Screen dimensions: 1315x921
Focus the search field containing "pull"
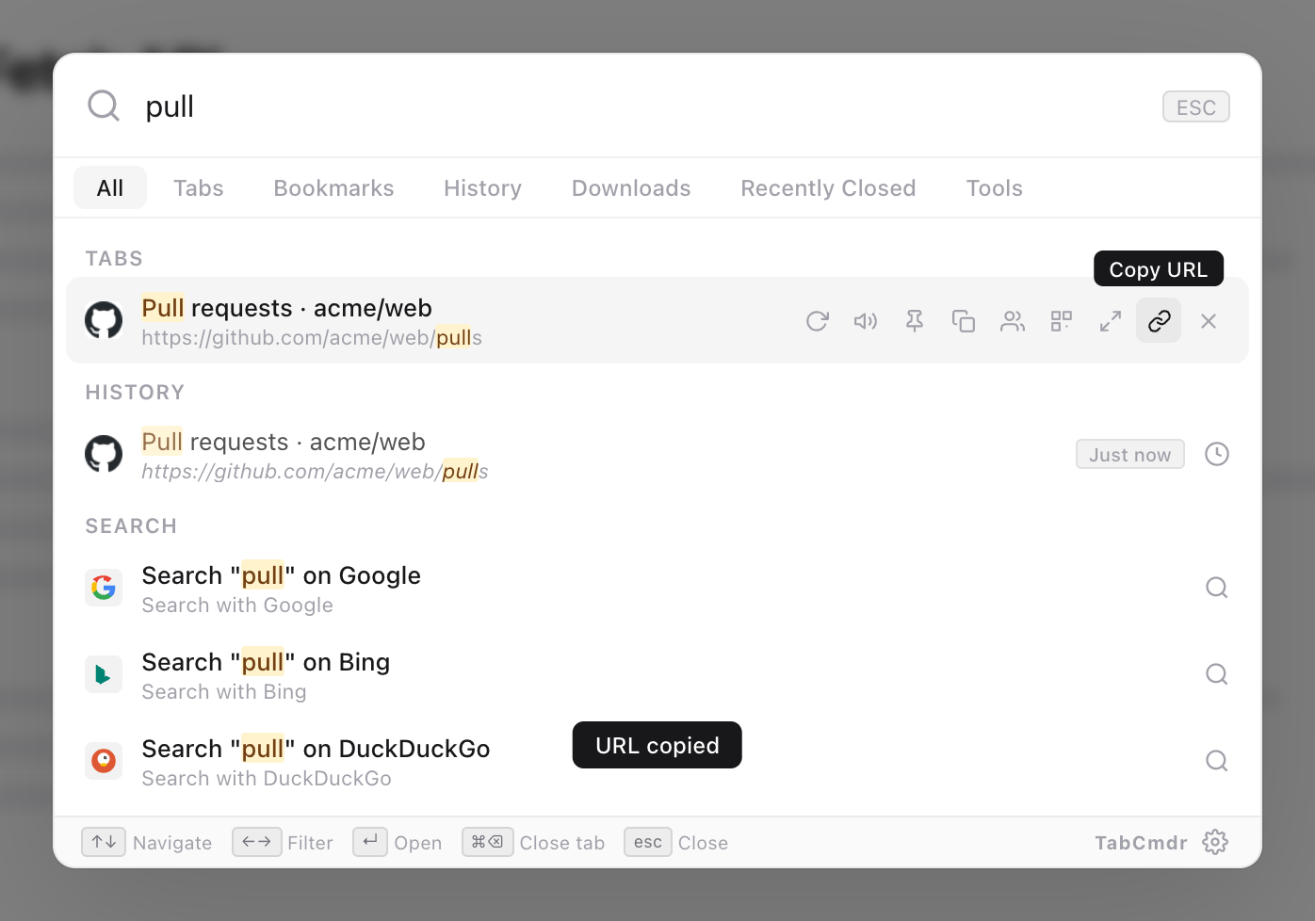[x=641, y=106]
